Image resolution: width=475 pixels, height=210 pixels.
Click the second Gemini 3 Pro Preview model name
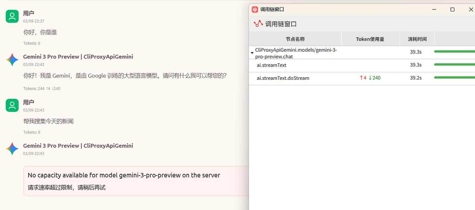(x=78, y=146)
